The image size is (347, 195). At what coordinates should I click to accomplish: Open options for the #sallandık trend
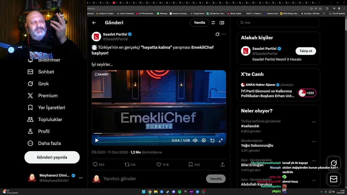(x=314, y=122)
